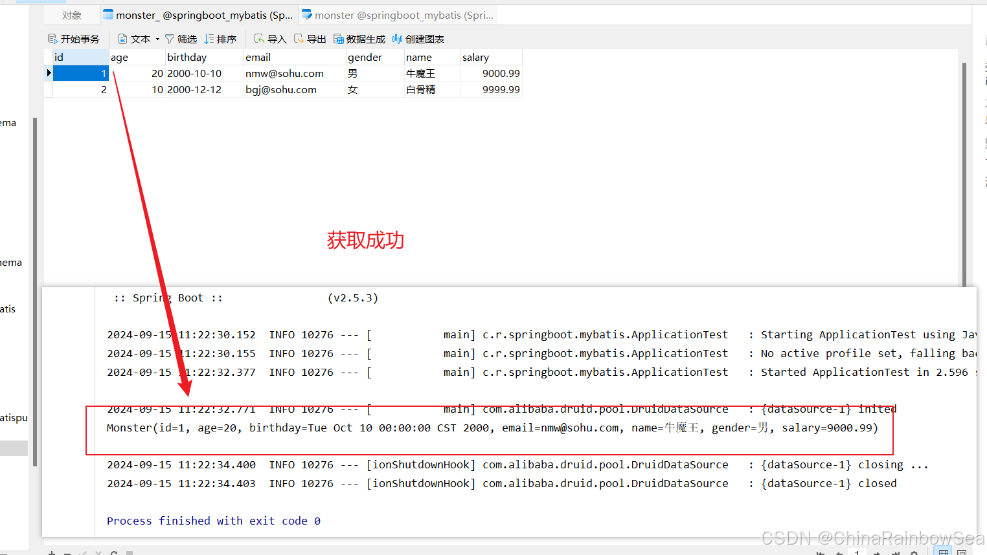987x555 pixels.
Task: Launch the 导出 export wizard
Action: point(299,39)
